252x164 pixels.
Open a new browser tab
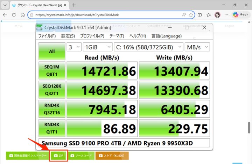[x=74, y=5]
